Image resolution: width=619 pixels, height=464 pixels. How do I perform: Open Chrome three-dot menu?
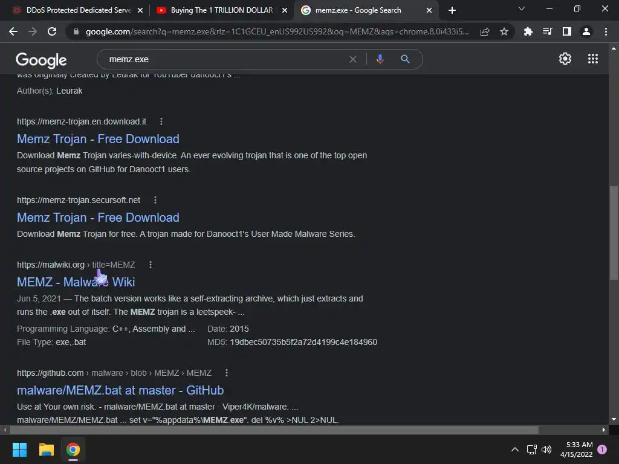tap(606, 31)
